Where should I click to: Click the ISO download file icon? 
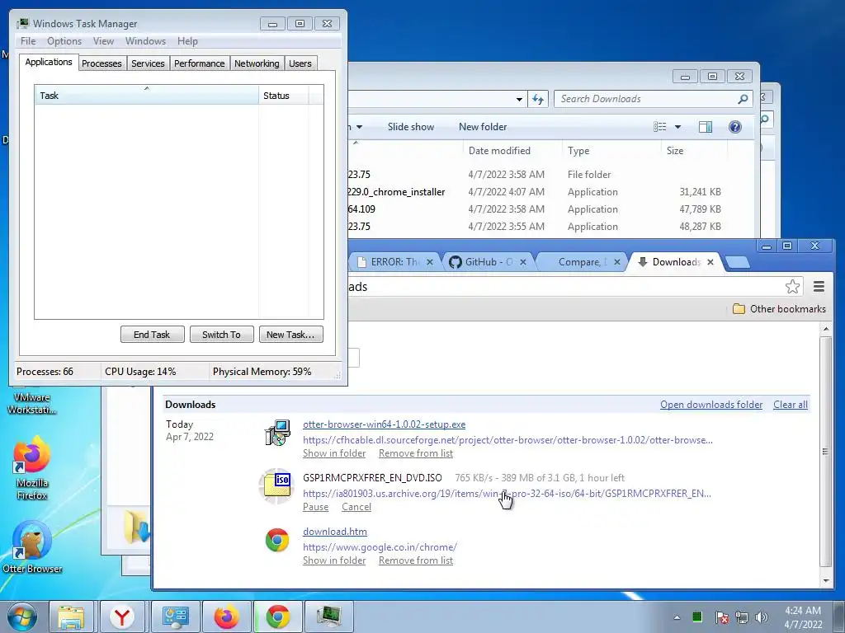click(x=277, y=486)
